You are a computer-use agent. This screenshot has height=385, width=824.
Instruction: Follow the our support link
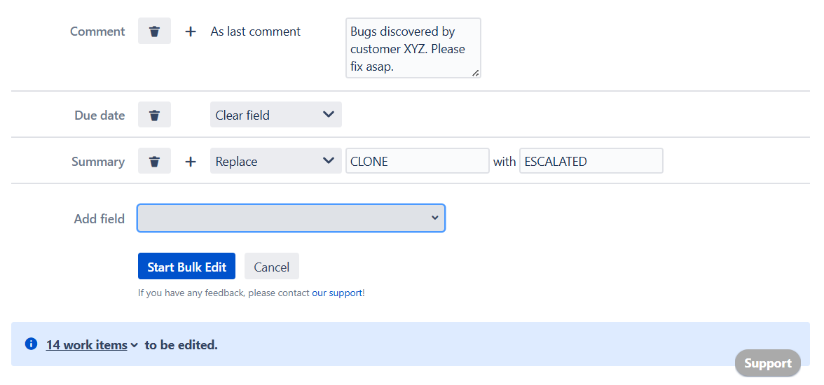pos(337,293)
